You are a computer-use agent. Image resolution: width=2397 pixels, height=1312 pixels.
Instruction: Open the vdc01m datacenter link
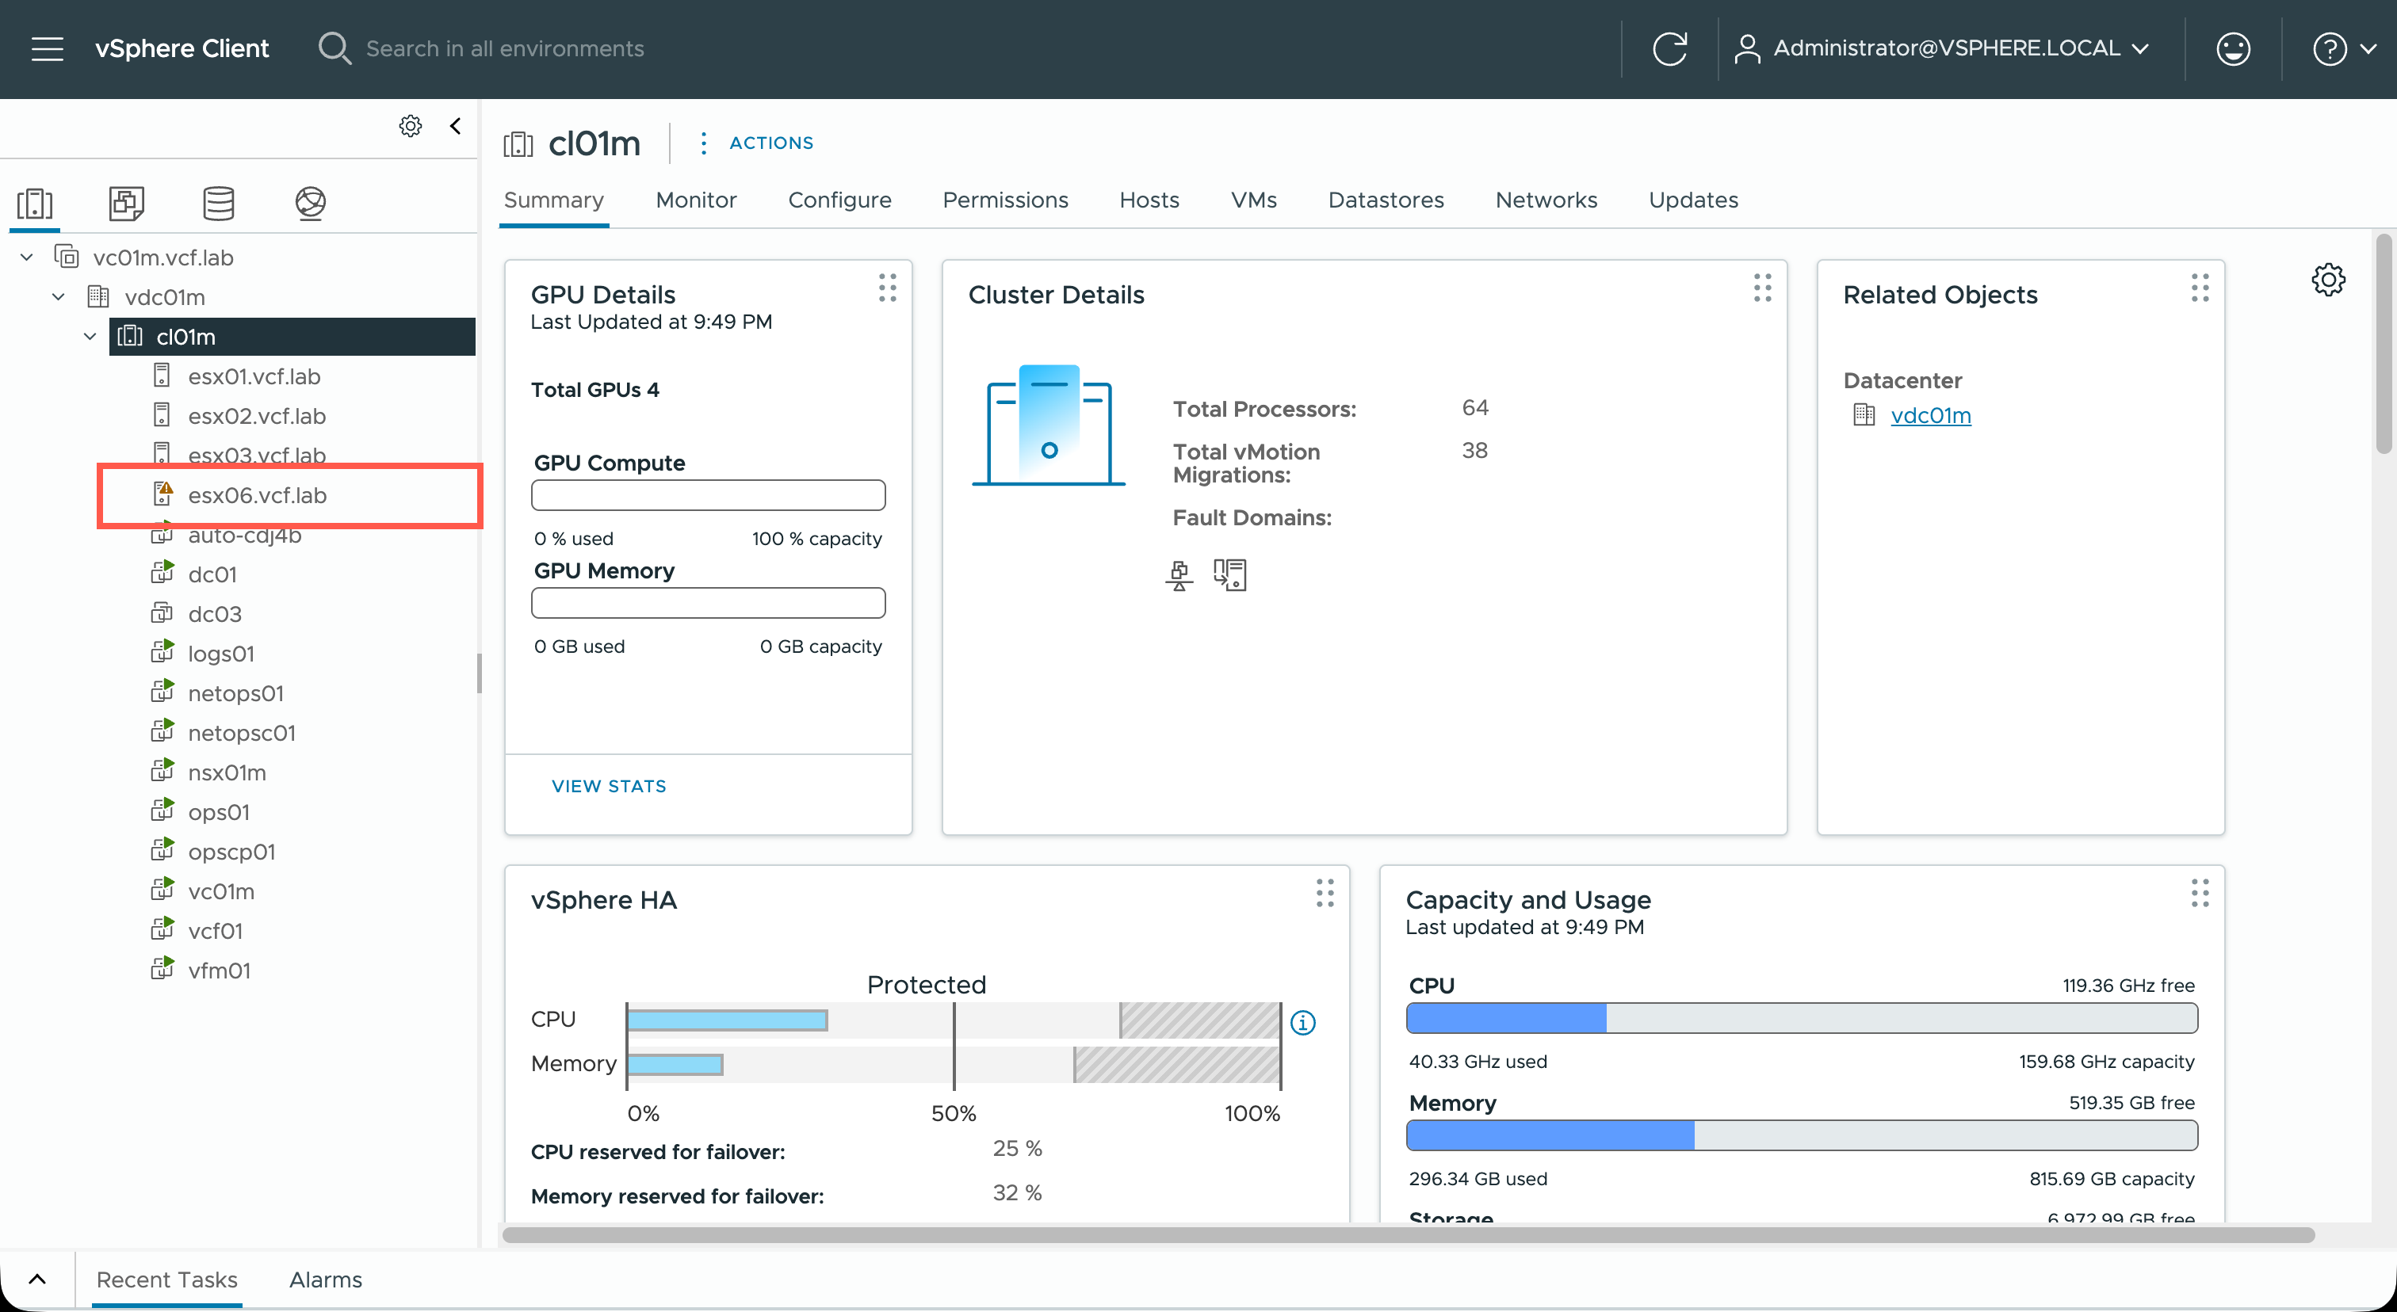[1930, 416]
